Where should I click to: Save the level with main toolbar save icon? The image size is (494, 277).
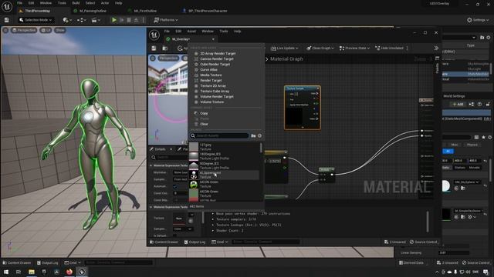(7, 20)
